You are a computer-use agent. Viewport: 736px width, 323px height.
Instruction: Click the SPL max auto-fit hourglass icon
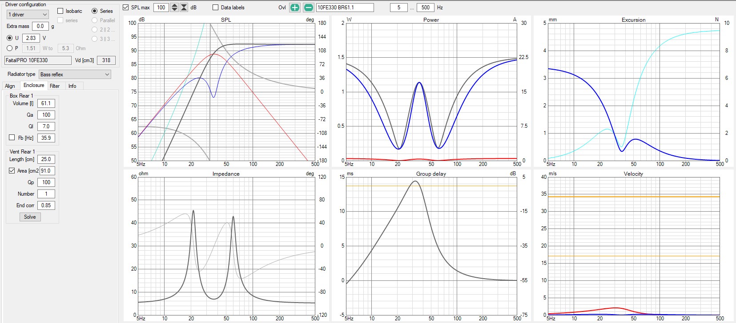coord(184,8)
